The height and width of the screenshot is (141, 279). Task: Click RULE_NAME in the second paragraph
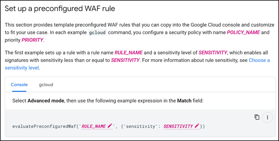129,53
